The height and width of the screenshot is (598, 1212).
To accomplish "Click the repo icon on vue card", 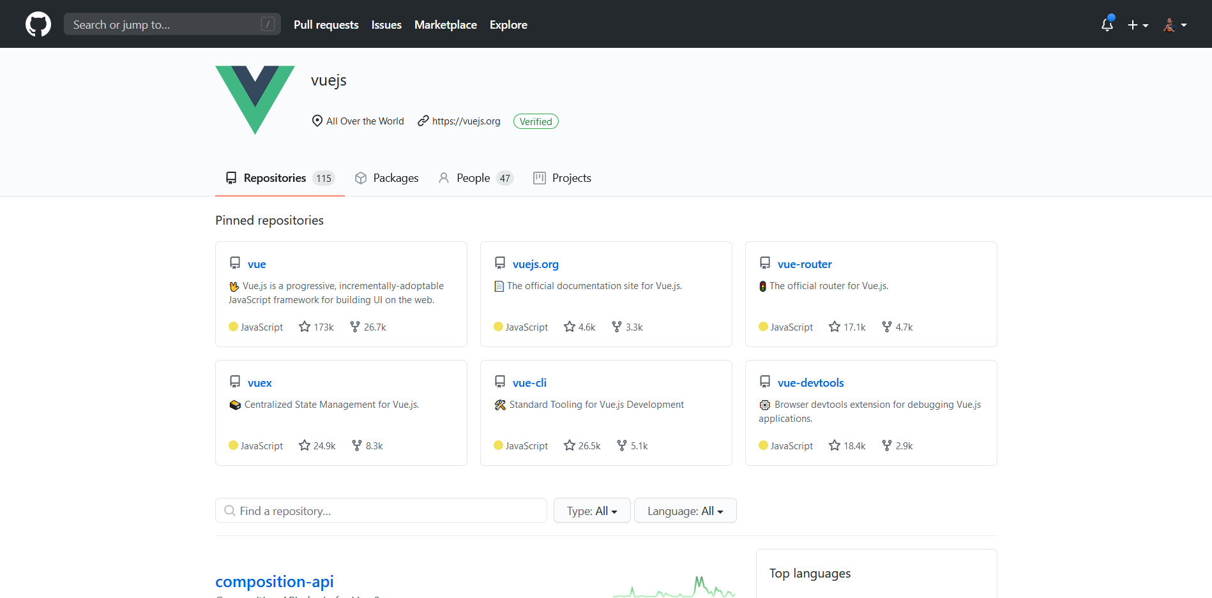I will point(235,263).
